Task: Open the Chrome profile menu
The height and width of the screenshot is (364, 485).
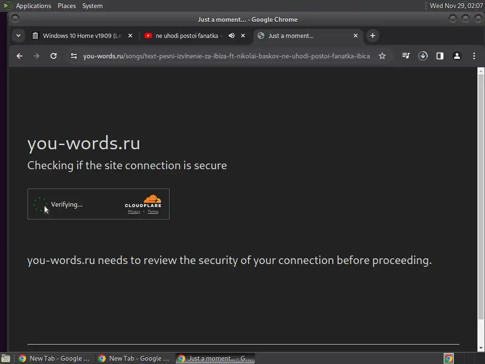Action: point(457,56)
